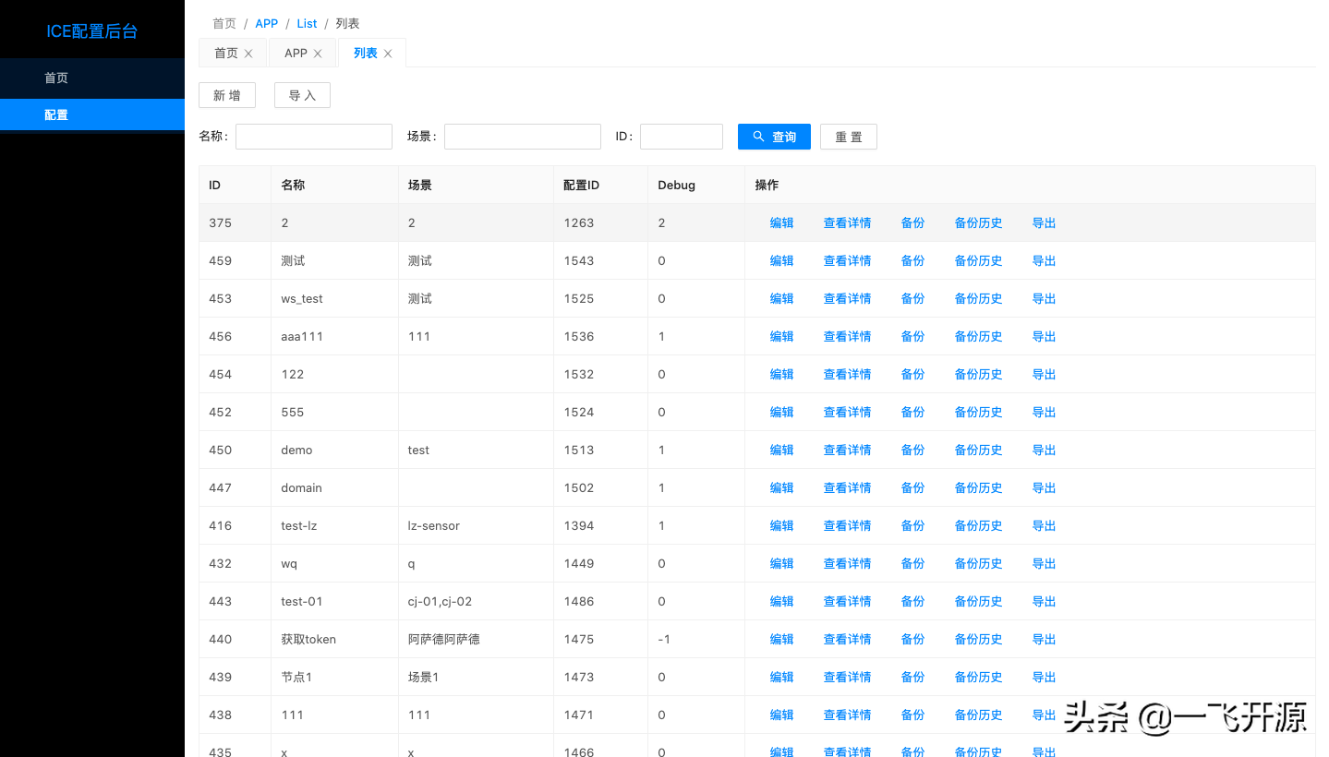
Task: Click the 查询 search button
Action: [x=774, y=137]
